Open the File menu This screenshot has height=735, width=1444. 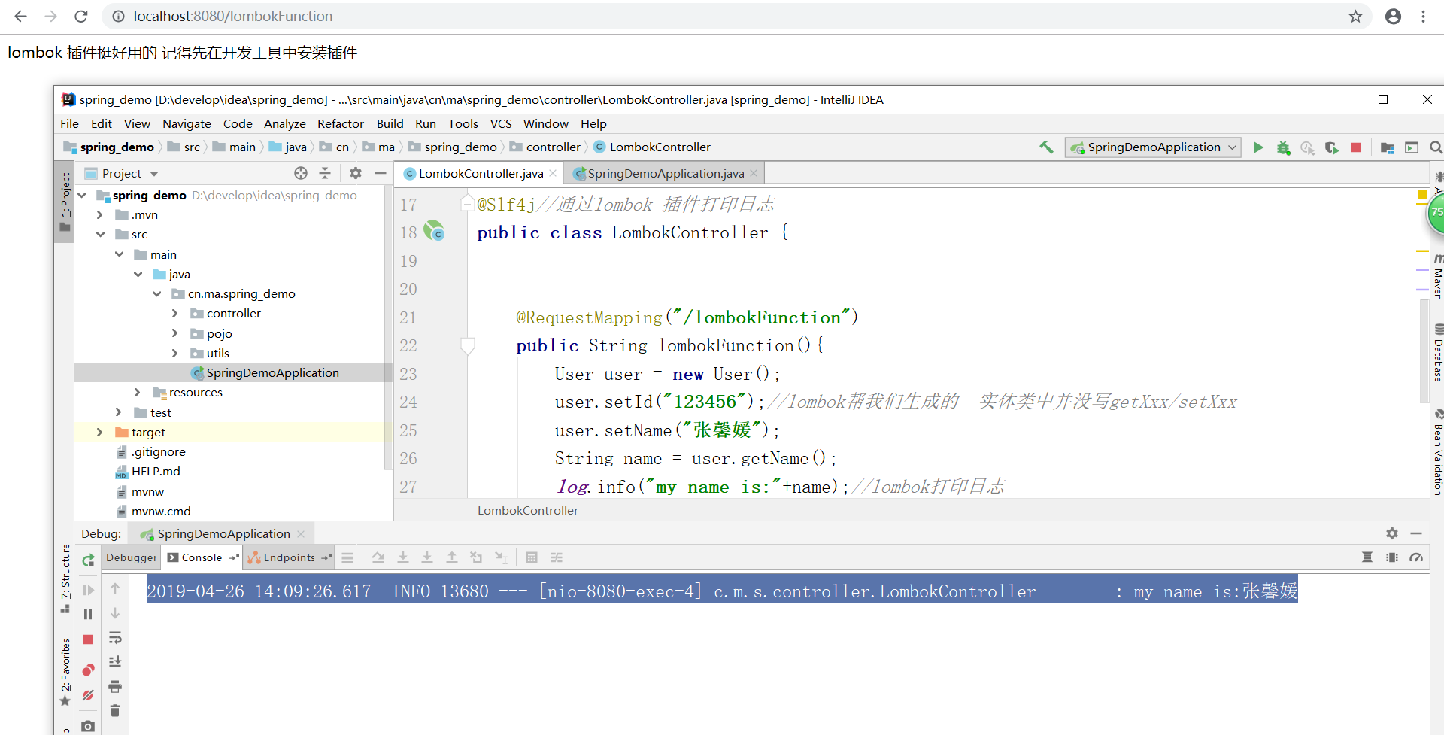click(69, 123)
